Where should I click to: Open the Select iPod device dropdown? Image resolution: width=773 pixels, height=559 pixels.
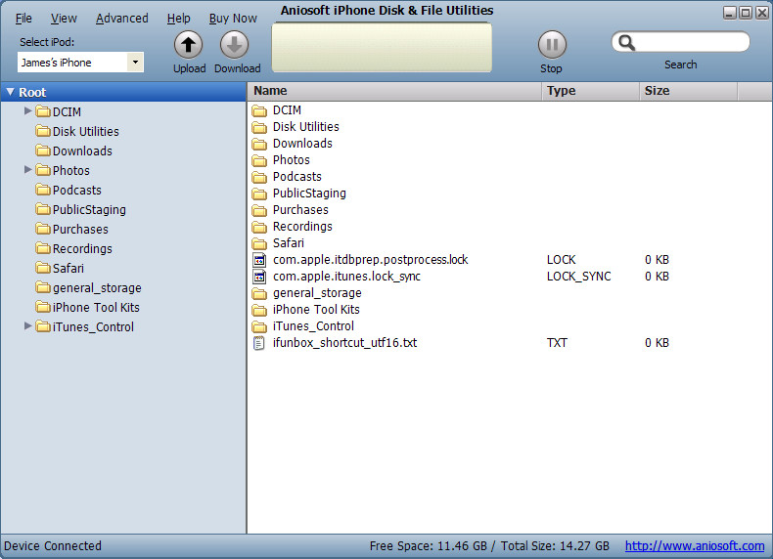click(x=135, y=62)
